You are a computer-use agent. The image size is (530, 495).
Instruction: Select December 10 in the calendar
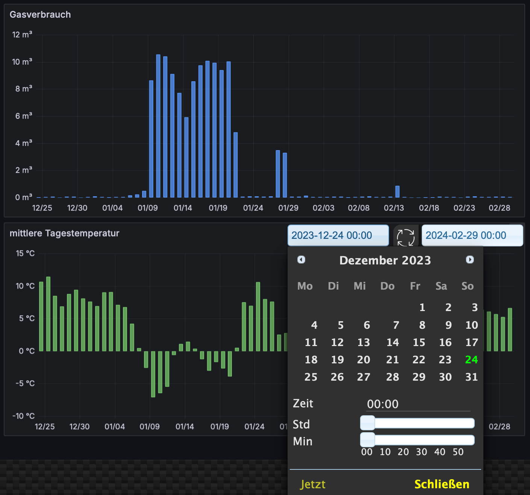click(x=471, y=325)
